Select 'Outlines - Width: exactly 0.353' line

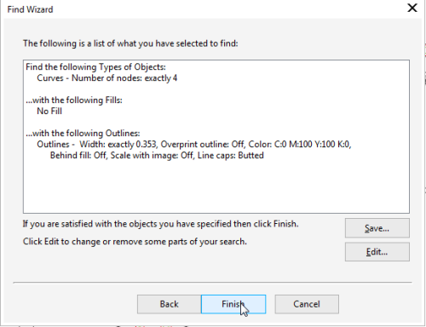194,145
